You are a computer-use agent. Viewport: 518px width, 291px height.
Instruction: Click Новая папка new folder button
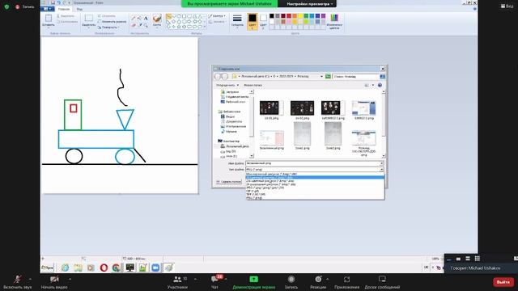[253, 85]
